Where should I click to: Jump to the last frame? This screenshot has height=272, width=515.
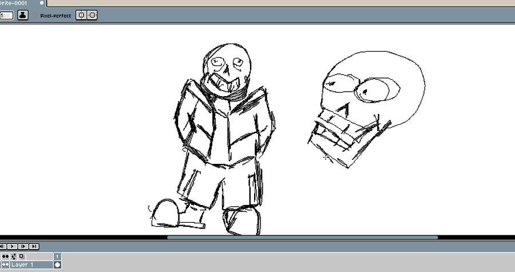[34, 246]
